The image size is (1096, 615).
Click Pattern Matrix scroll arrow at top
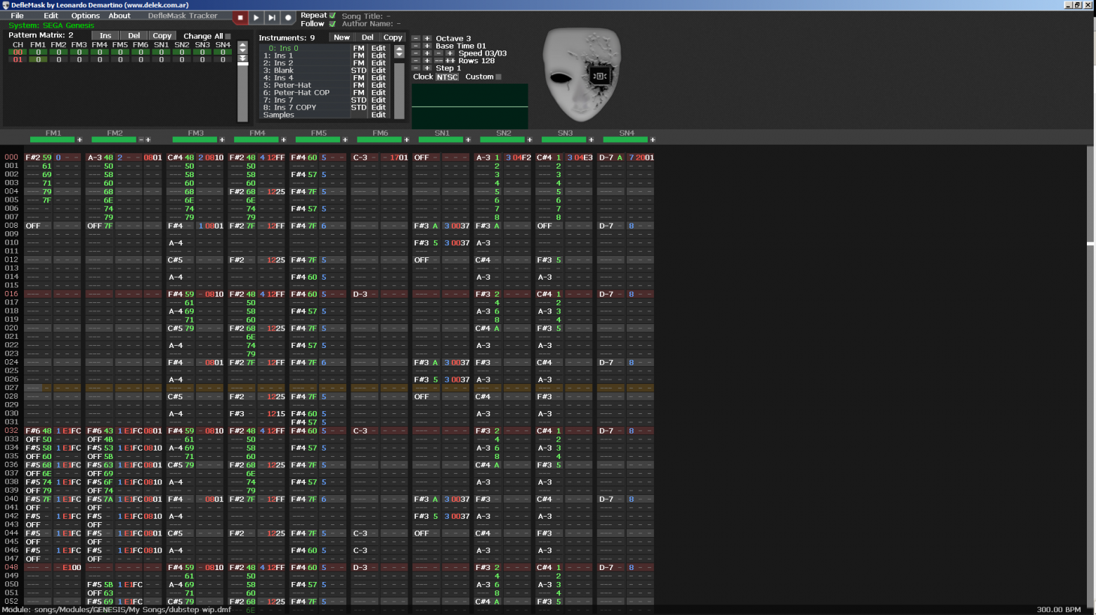tap(243, 44)
